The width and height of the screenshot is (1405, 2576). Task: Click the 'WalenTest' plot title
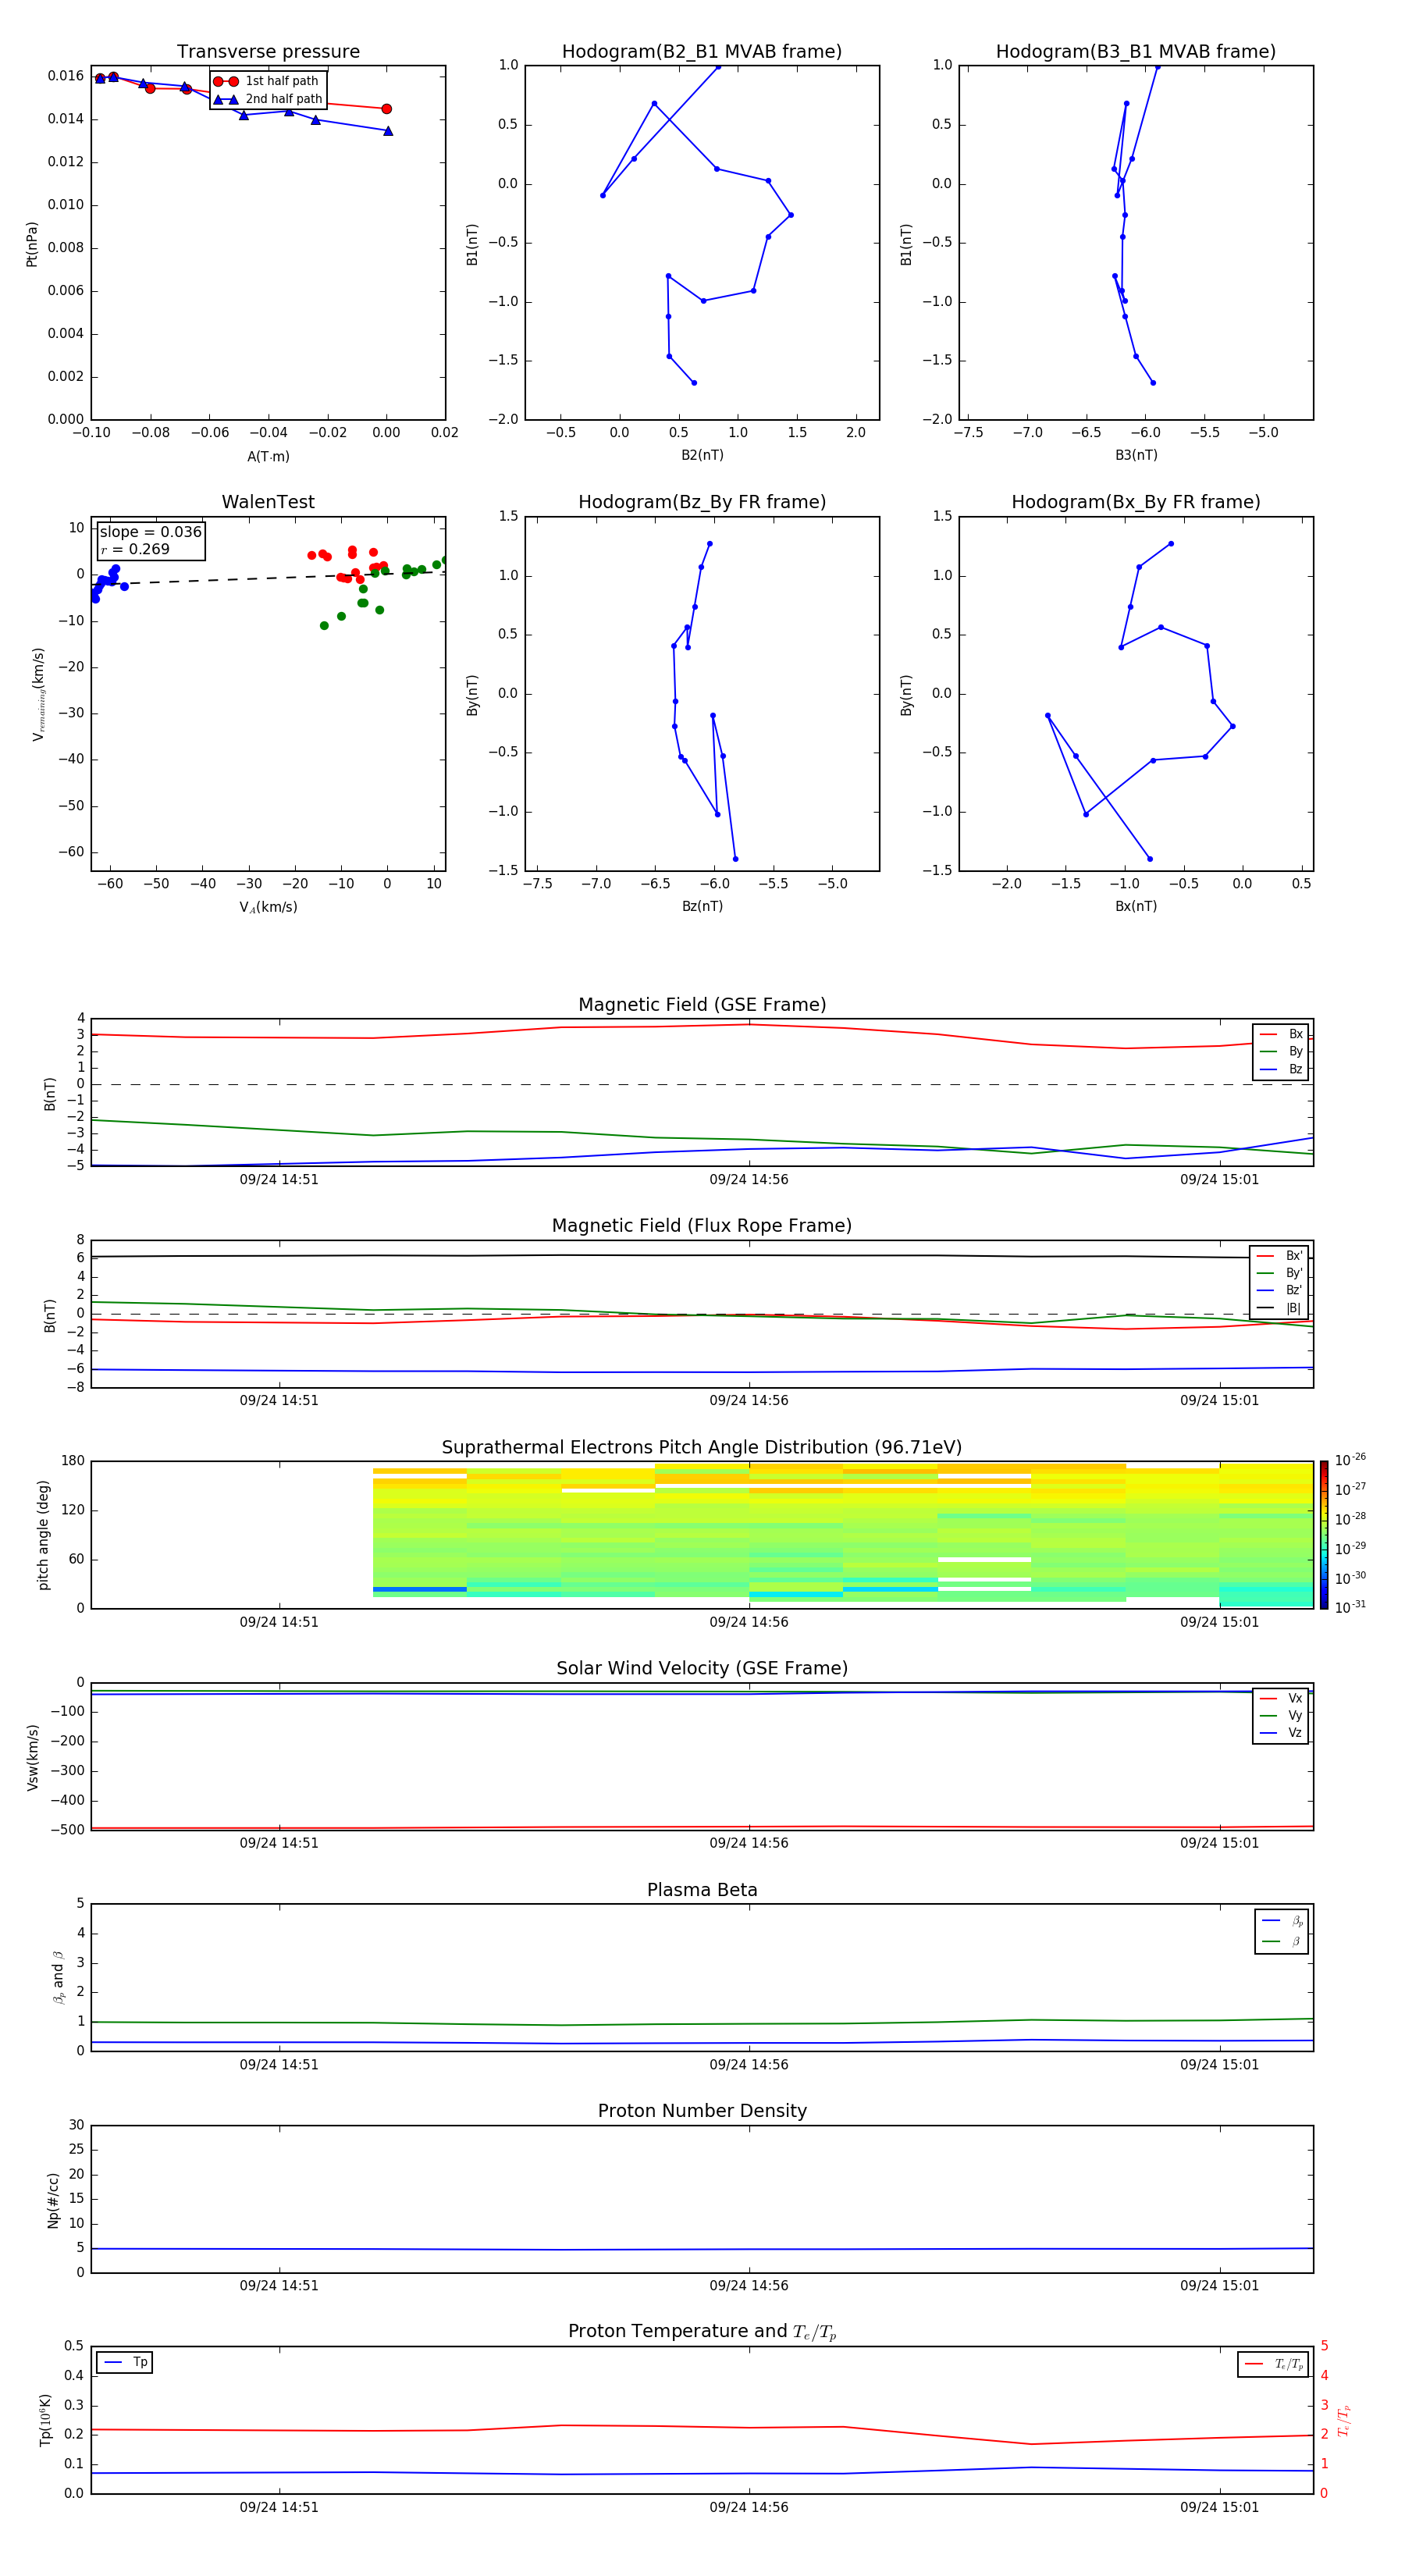click(268, 502)
